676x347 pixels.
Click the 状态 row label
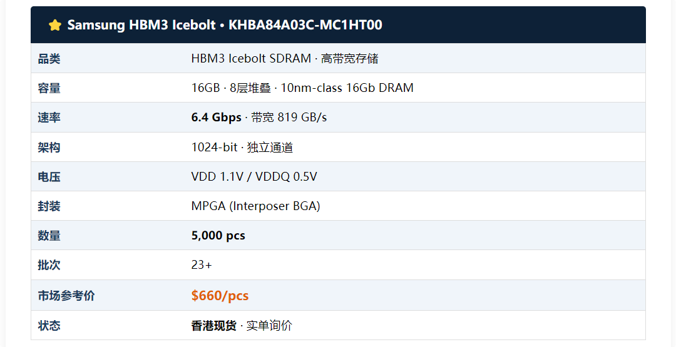[49, 326]
